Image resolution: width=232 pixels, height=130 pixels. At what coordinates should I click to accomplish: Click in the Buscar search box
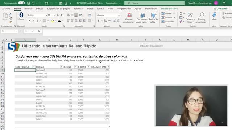[154, 3]
